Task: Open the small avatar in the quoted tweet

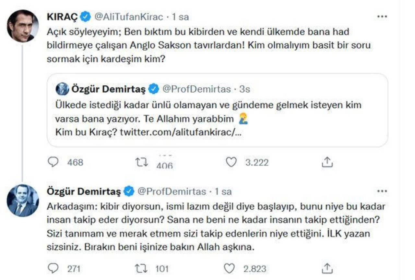Action: 62,89
